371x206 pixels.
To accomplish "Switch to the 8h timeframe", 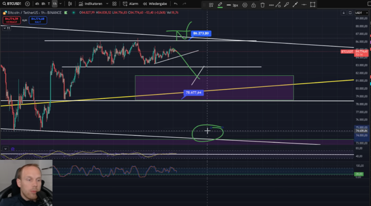I will tap(43, 4).
